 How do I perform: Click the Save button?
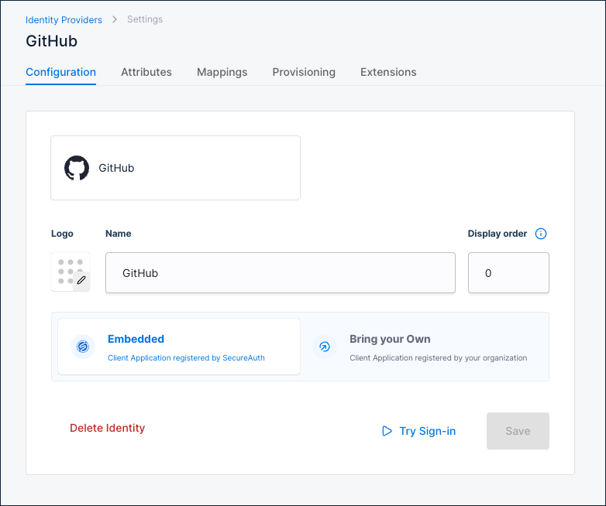518,431
